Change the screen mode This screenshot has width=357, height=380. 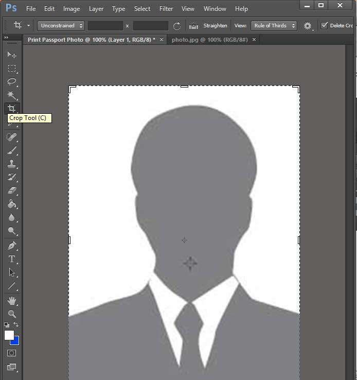click(x=11, y=367)
